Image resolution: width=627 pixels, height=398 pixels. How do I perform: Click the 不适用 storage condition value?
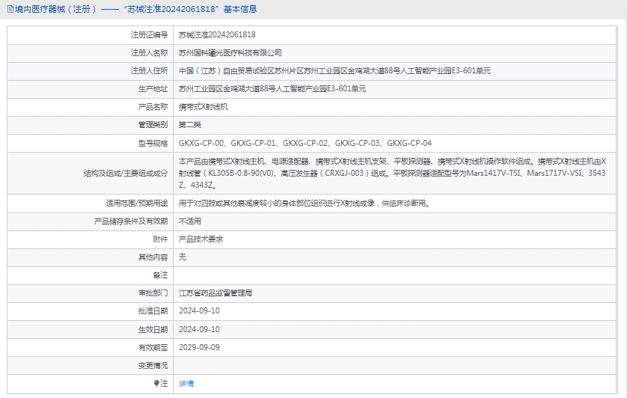pos(190,221)
